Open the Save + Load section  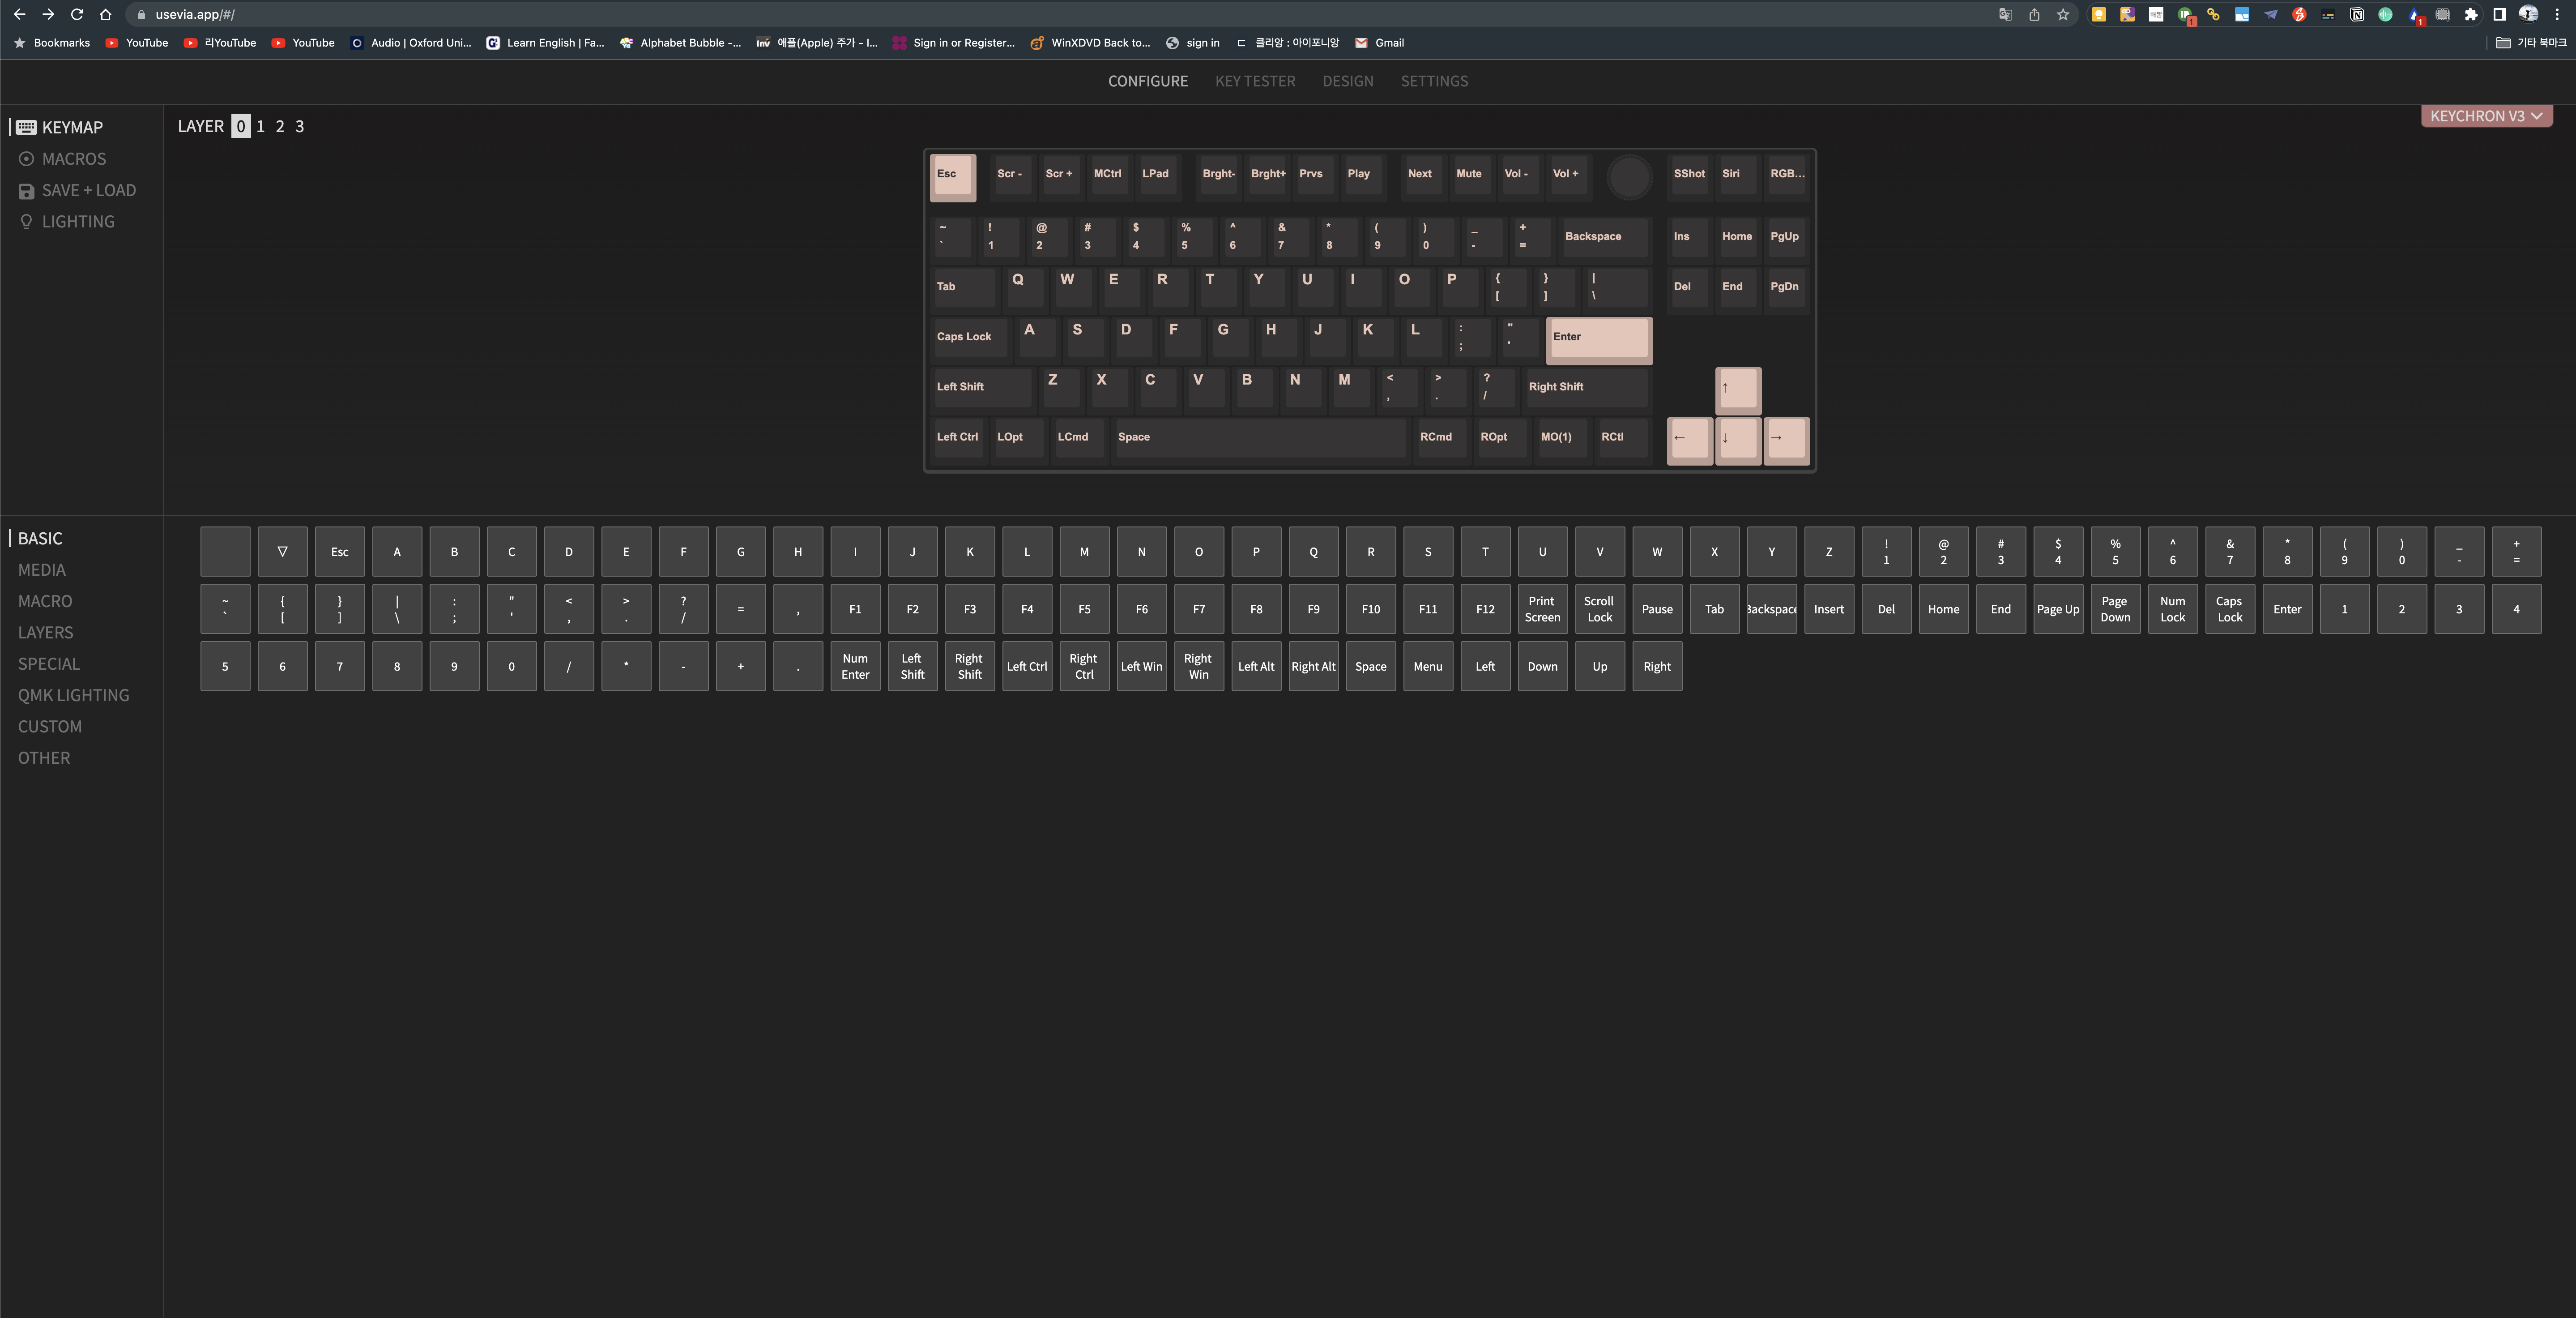coord(88,190)
